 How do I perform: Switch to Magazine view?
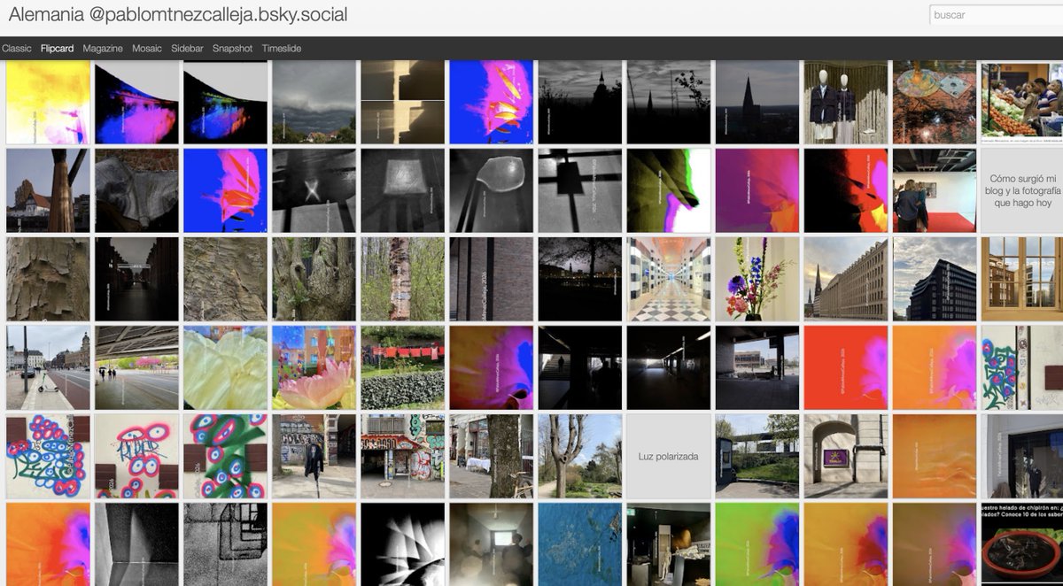tap(103, 49)
